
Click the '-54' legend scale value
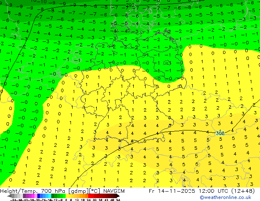[13, 200]
